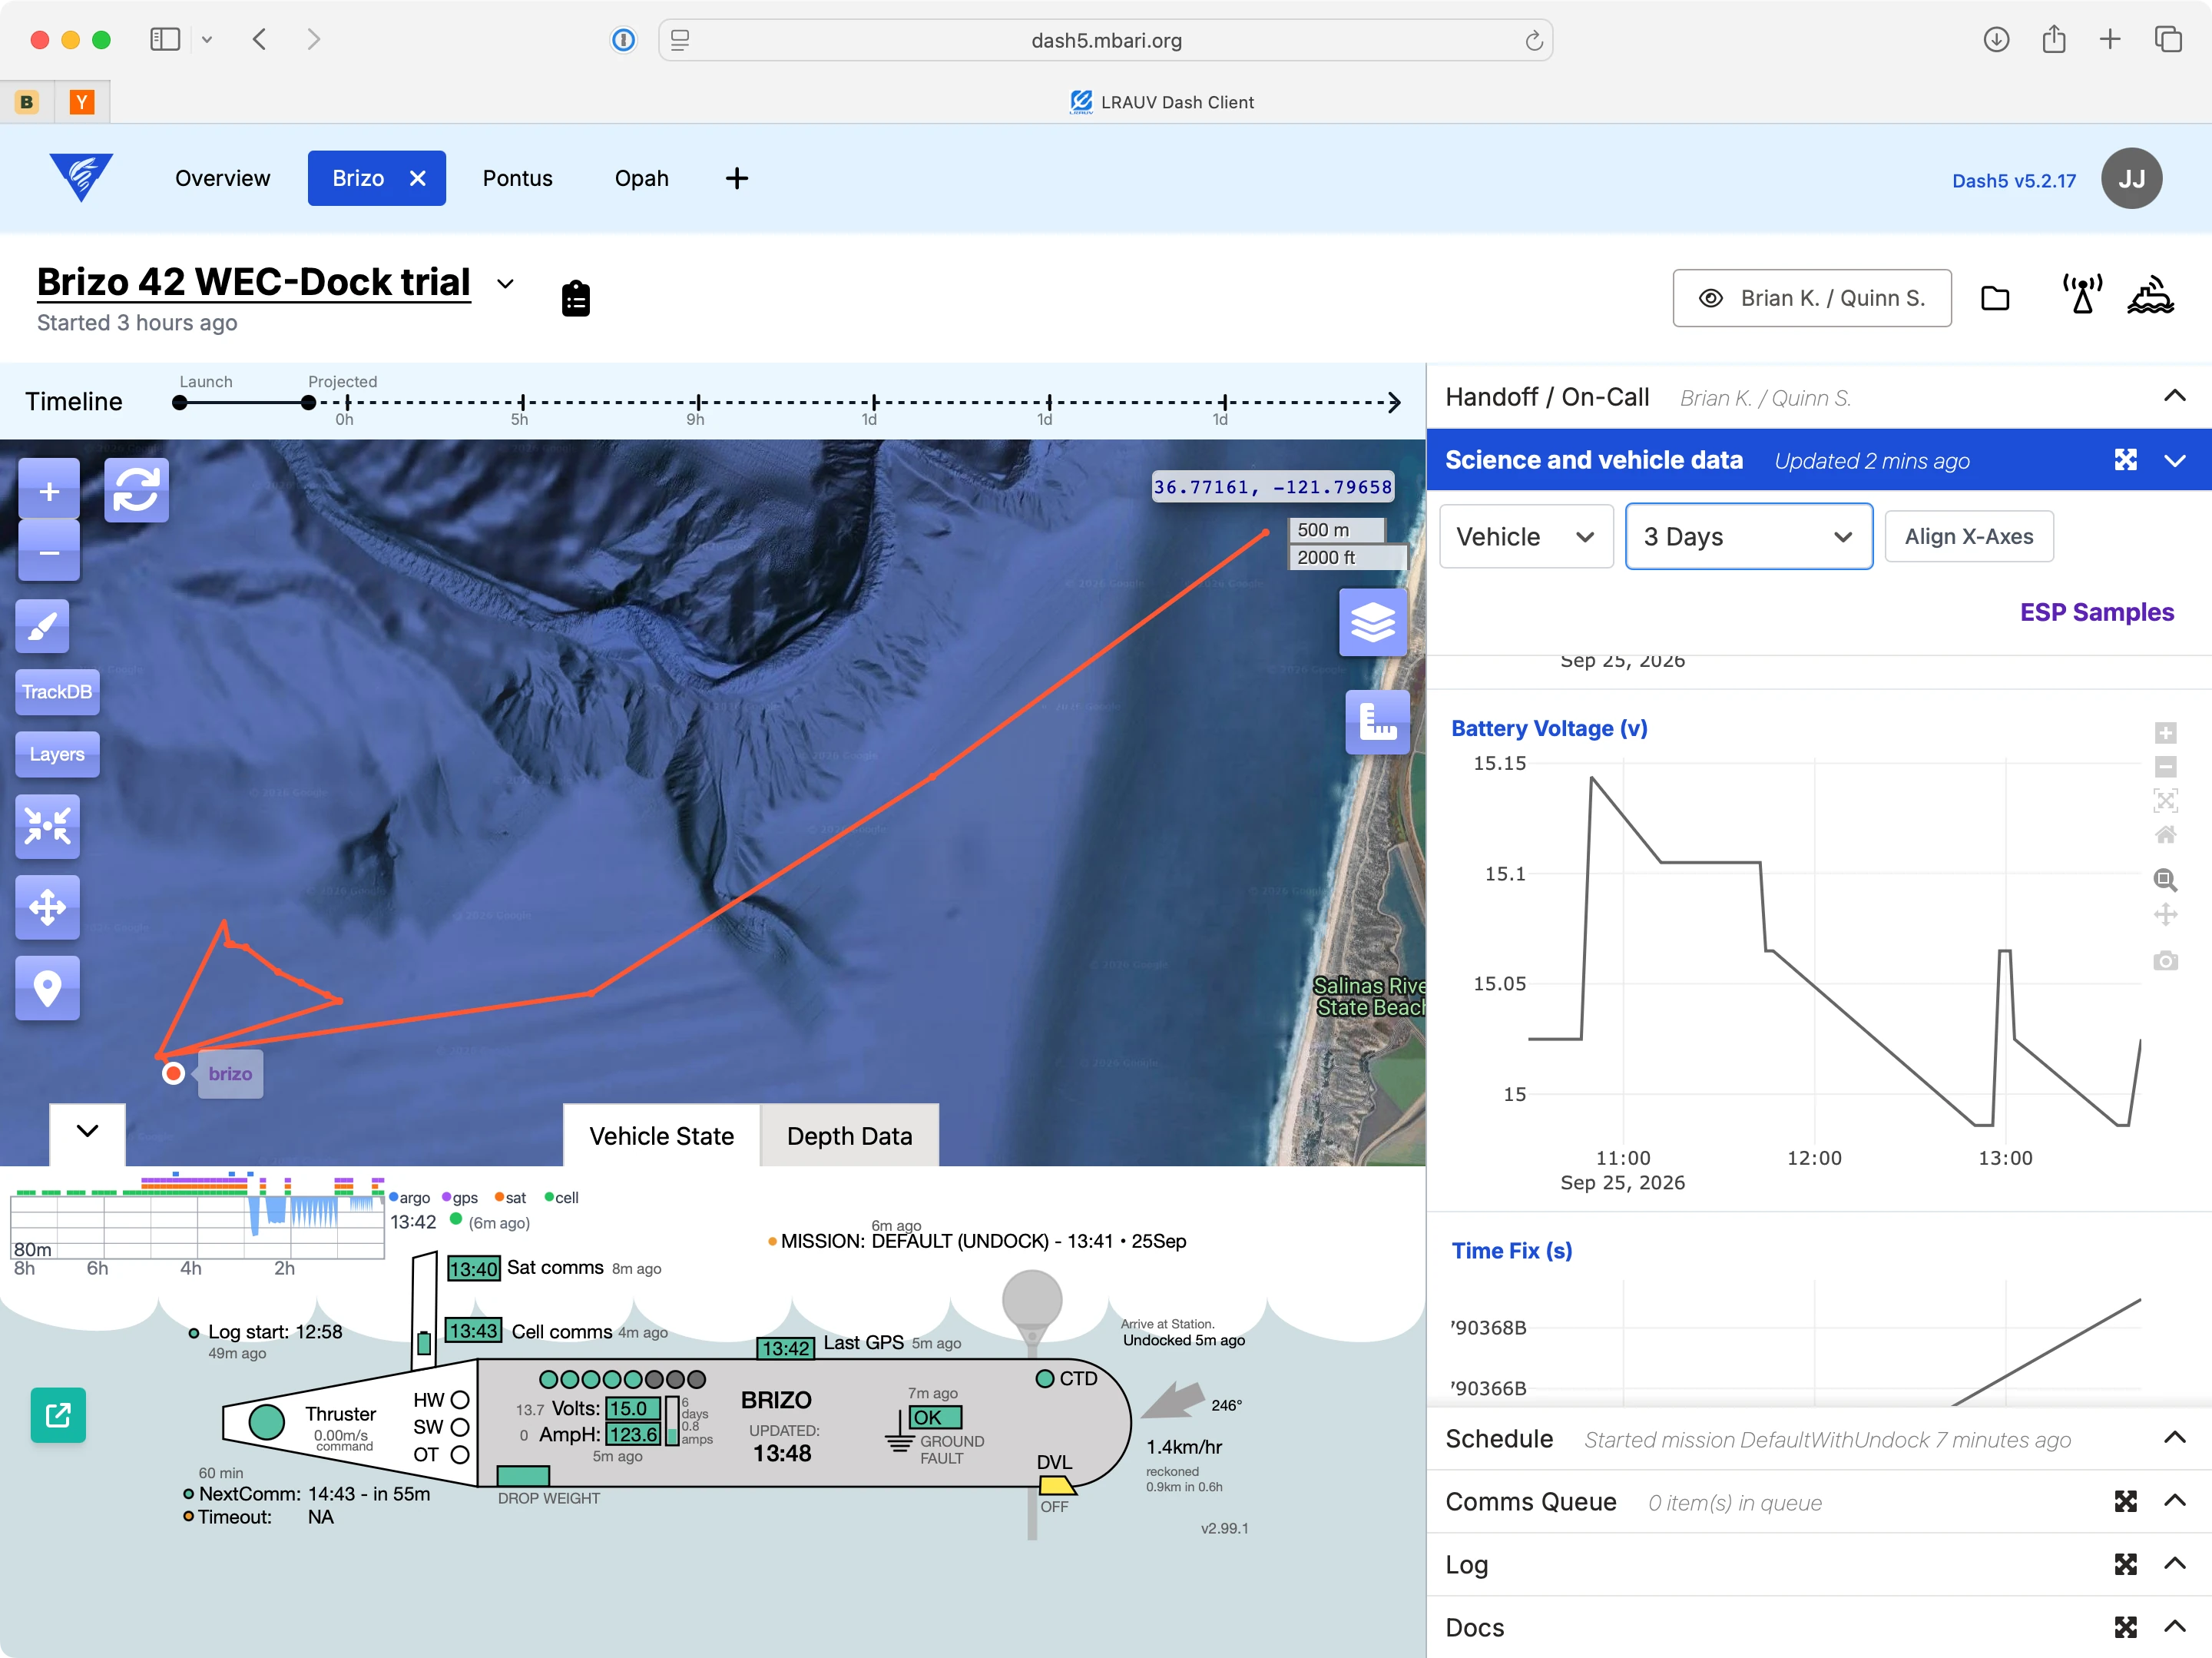Toggle the map Layers button
Image resolution: width=2212 pixels, height=1658 pixels.
pos(57,754)
